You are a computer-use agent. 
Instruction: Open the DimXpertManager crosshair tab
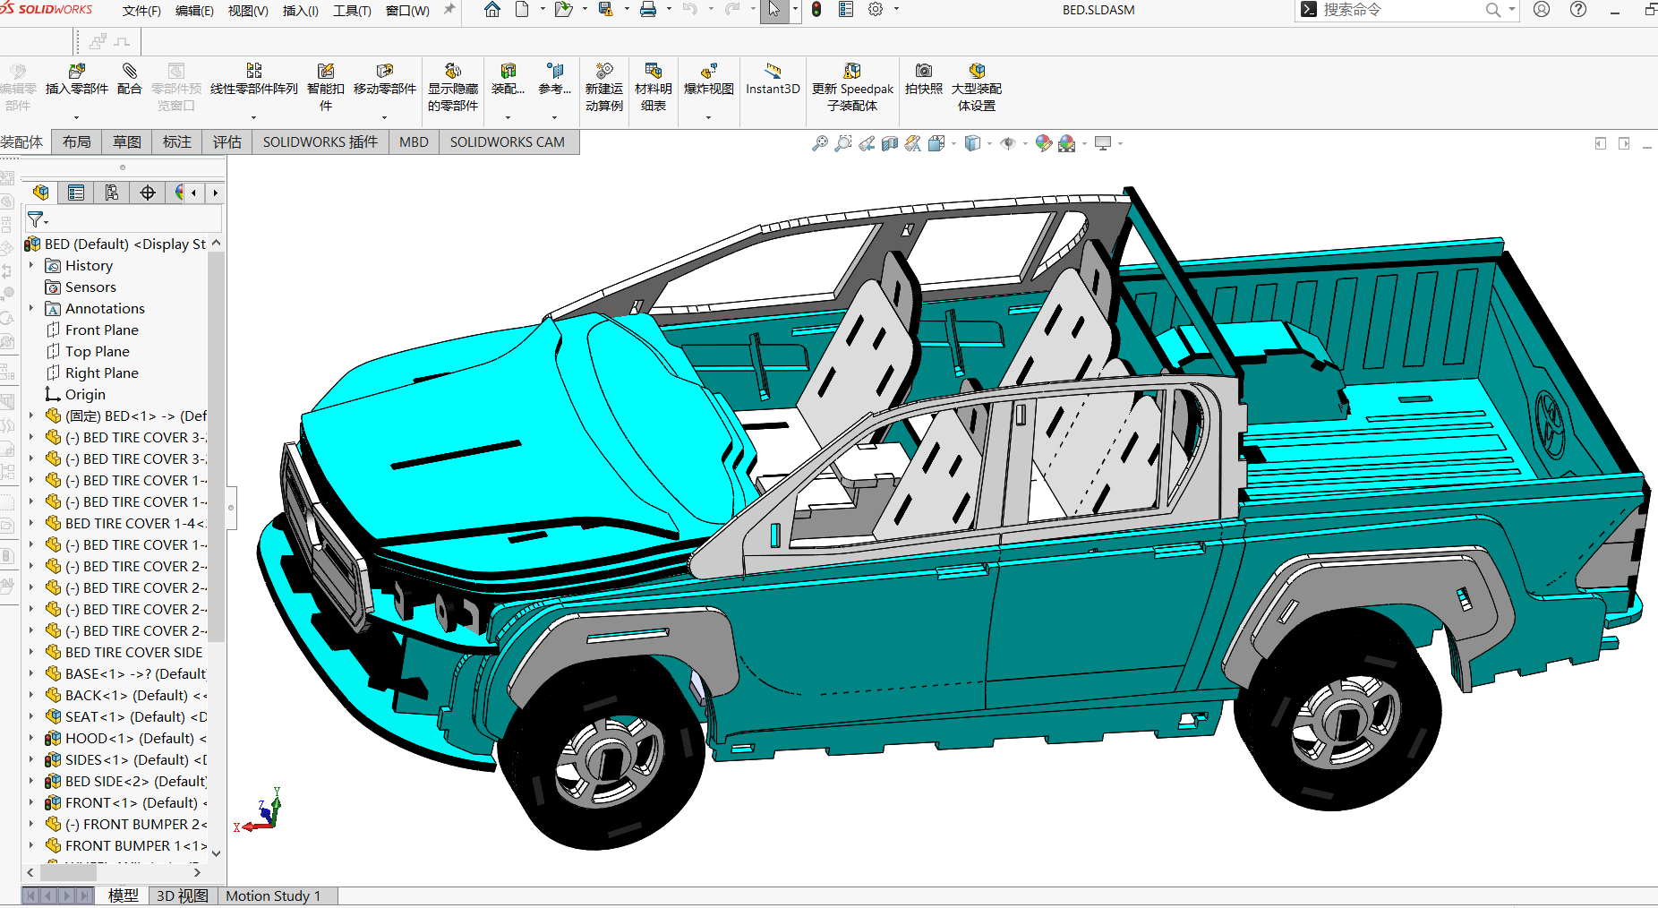(148, 193)
